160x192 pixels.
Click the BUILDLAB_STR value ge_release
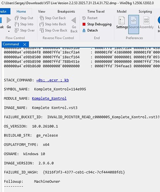coord(47,136)
